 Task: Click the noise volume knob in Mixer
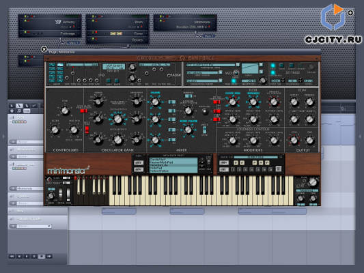coord(188,130)
